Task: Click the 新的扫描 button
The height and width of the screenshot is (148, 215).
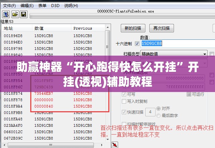Action: pyautogui.click(x=133, y=28)
